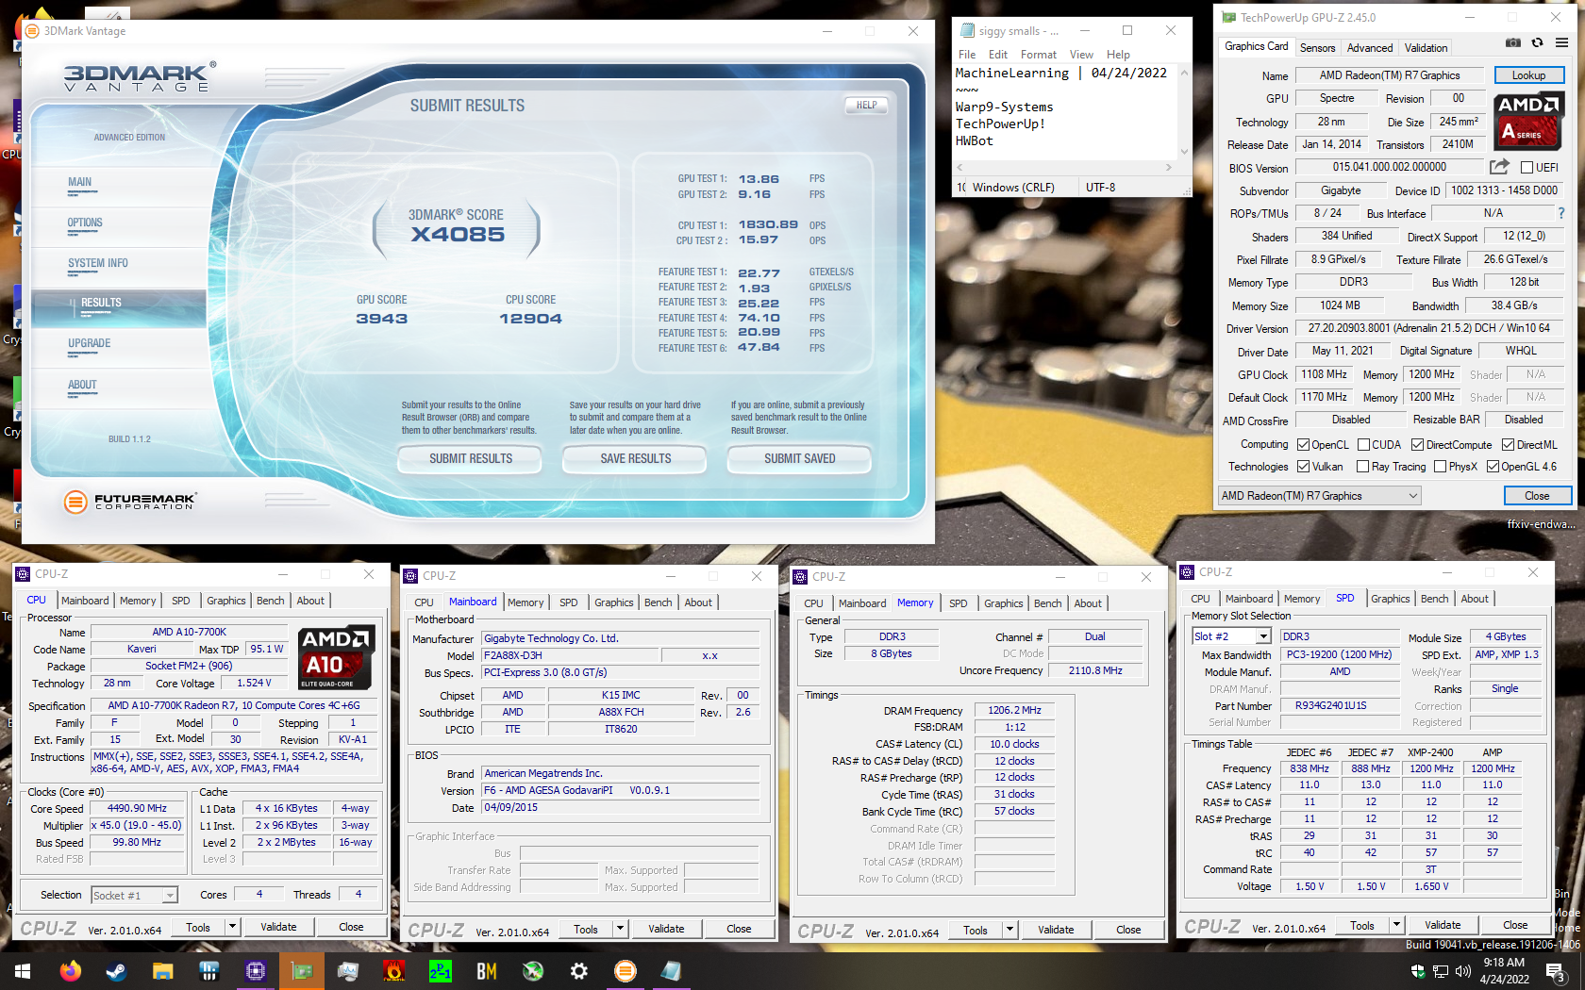Click Notepad vertical scrollbar down arrow
Screen dimensions: 1585x990
tap(1184, 152)
